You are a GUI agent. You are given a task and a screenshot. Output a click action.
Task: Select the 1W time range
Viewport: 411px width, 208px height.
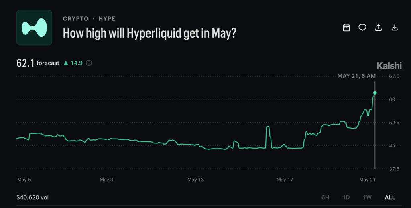click(x=367, y=197)
